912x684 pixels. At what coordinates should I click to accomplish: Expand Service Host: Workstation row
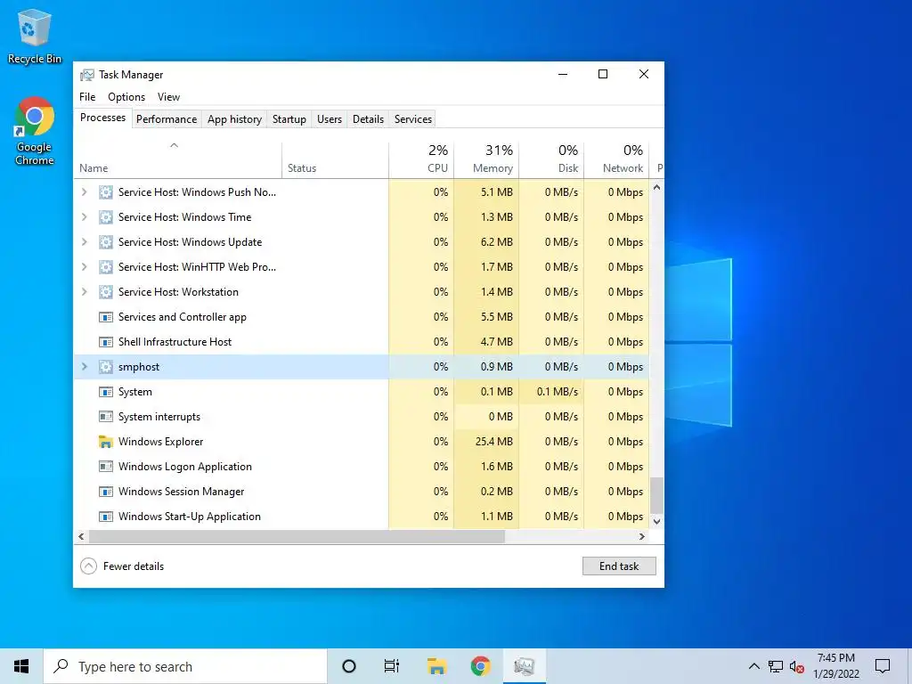click(x=85, y=292)
